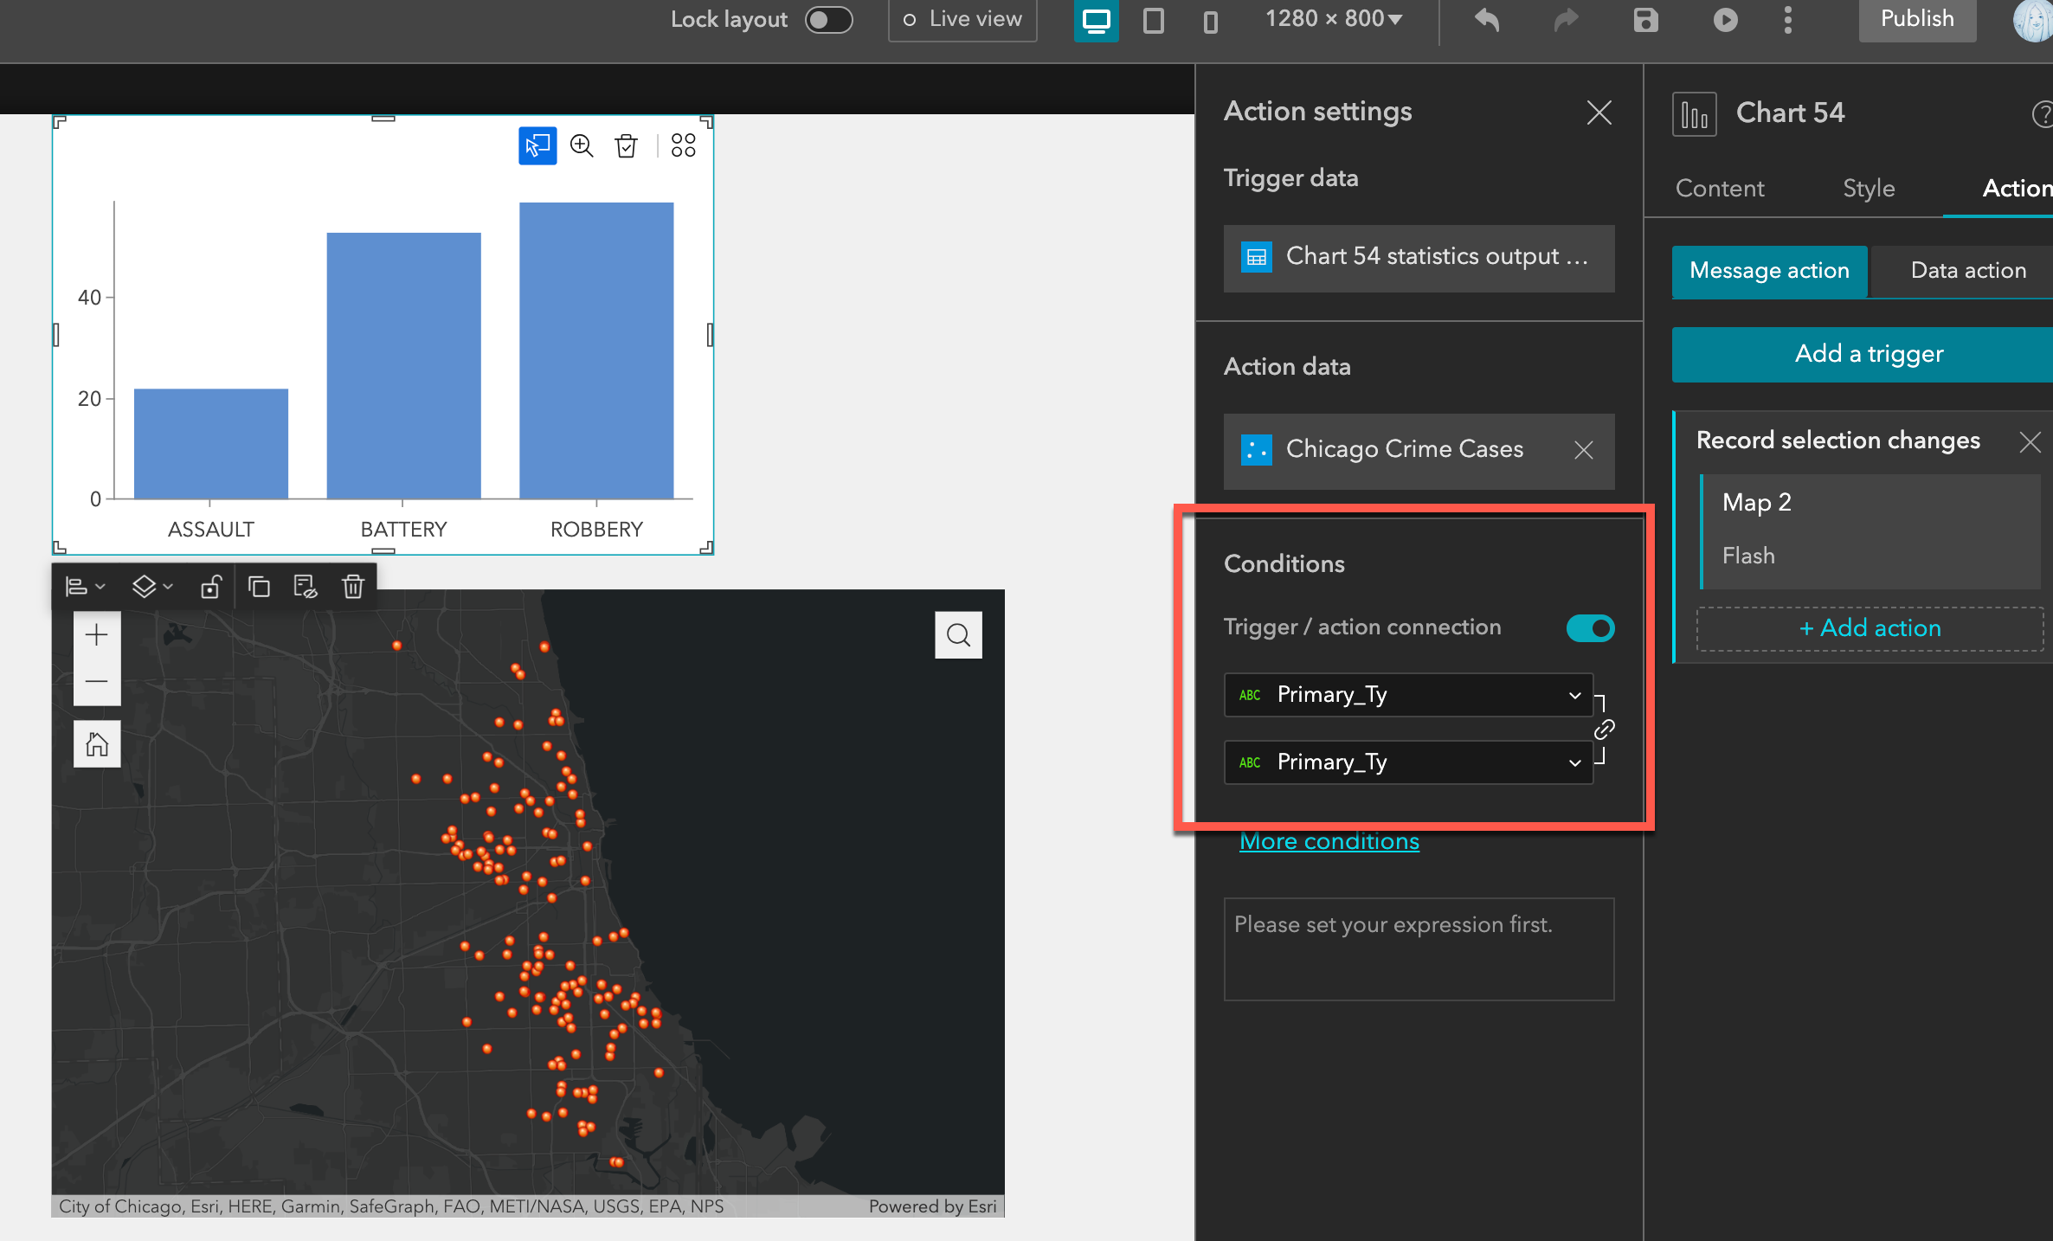Image resolution: width=2053 pixels, height=1241 pixels.
Task: Click the Publish button
Action: pos(1916,18)
